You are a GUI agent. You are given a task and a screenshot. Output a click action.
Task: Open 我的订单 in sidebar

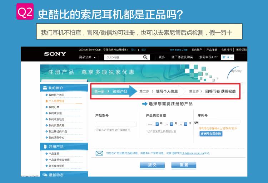(x=54, y=107)
